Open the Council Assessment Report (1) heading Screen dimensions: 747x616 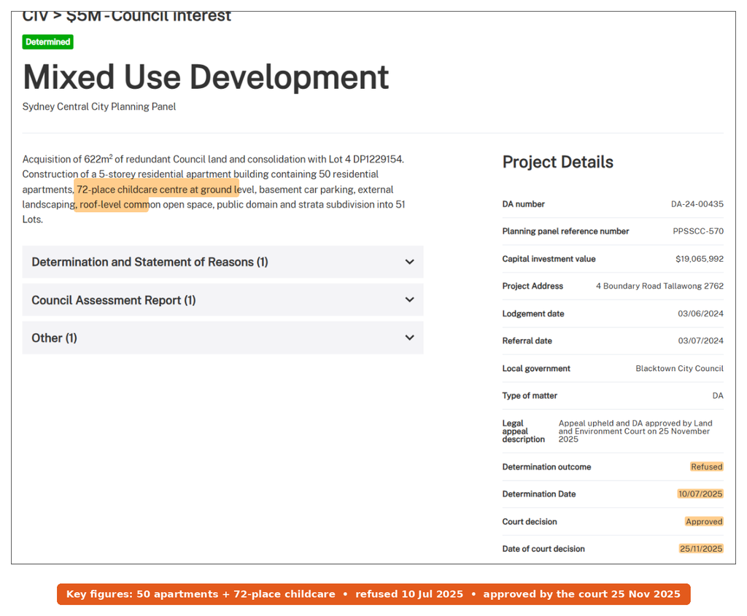click(x=113, y=300)
